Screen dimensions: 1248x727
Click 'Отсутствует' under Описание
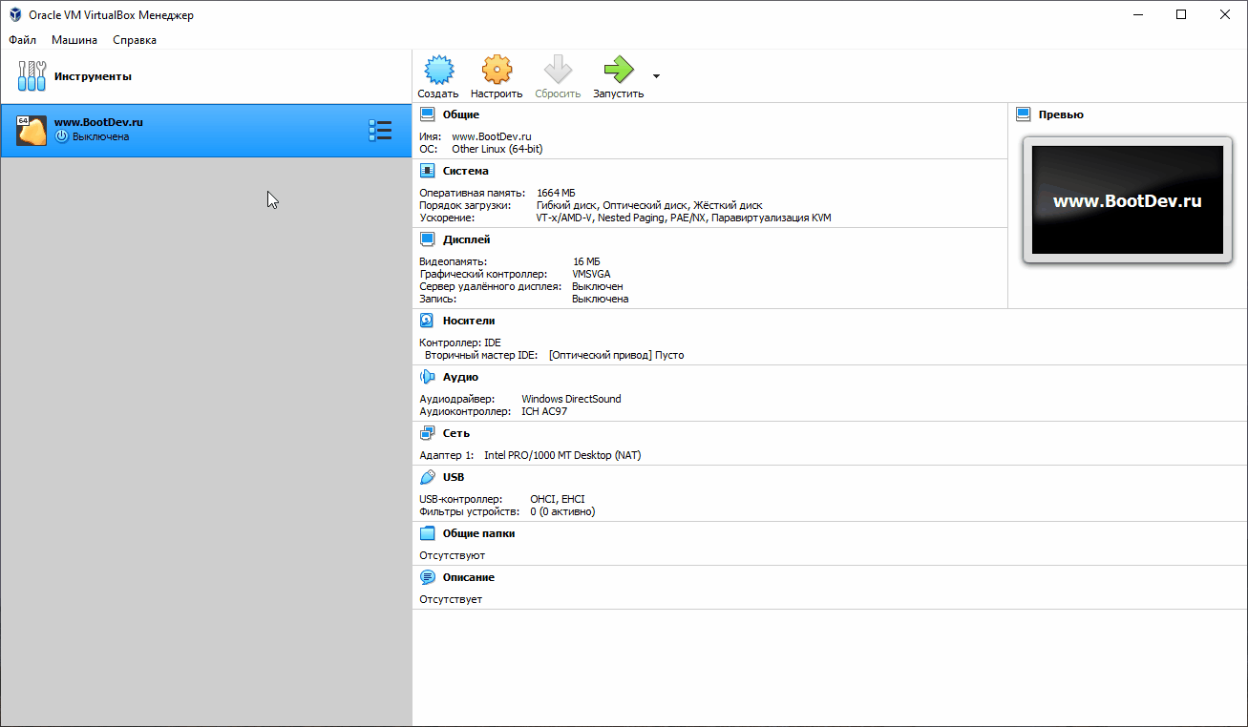[451, 599]
